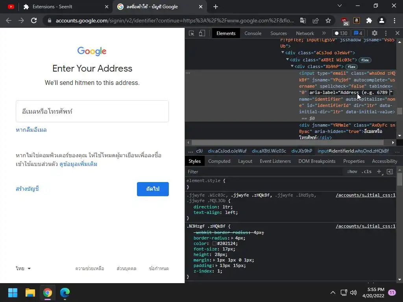
Task: Close the DevTools panel
Action: 397,33
